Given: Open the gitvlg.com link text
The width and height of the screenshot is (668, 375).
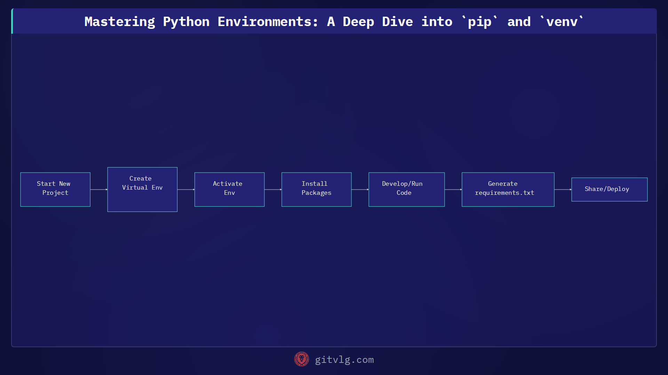Looking at the screenshot, I should click(x=344, y=360).
